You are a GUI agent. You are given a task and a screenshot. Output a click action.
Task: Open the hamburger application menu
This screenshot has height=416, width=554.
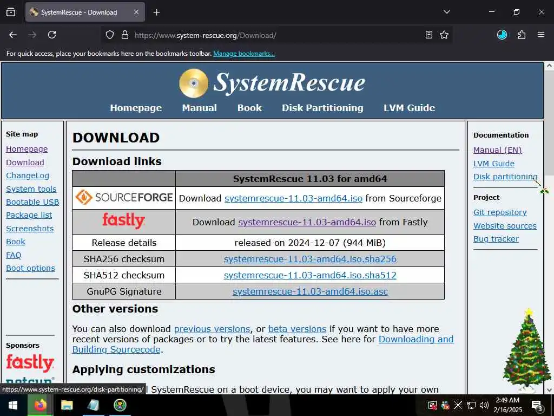tap(541, 35)
